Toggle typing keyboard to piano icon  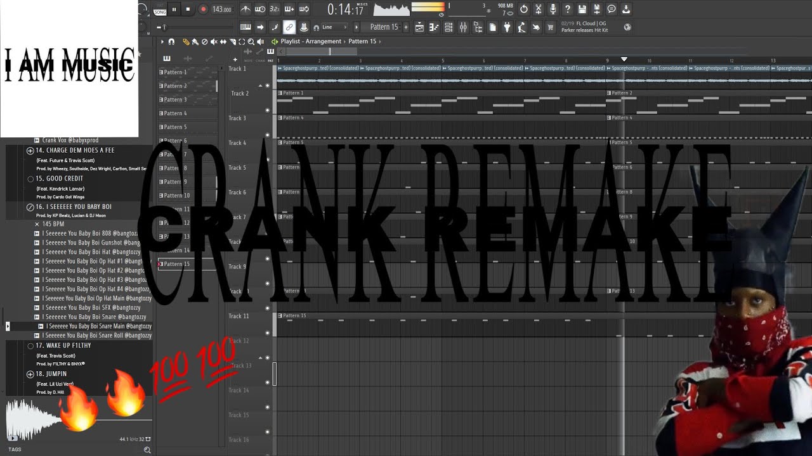pyautogui.click(x=246, y=27)
